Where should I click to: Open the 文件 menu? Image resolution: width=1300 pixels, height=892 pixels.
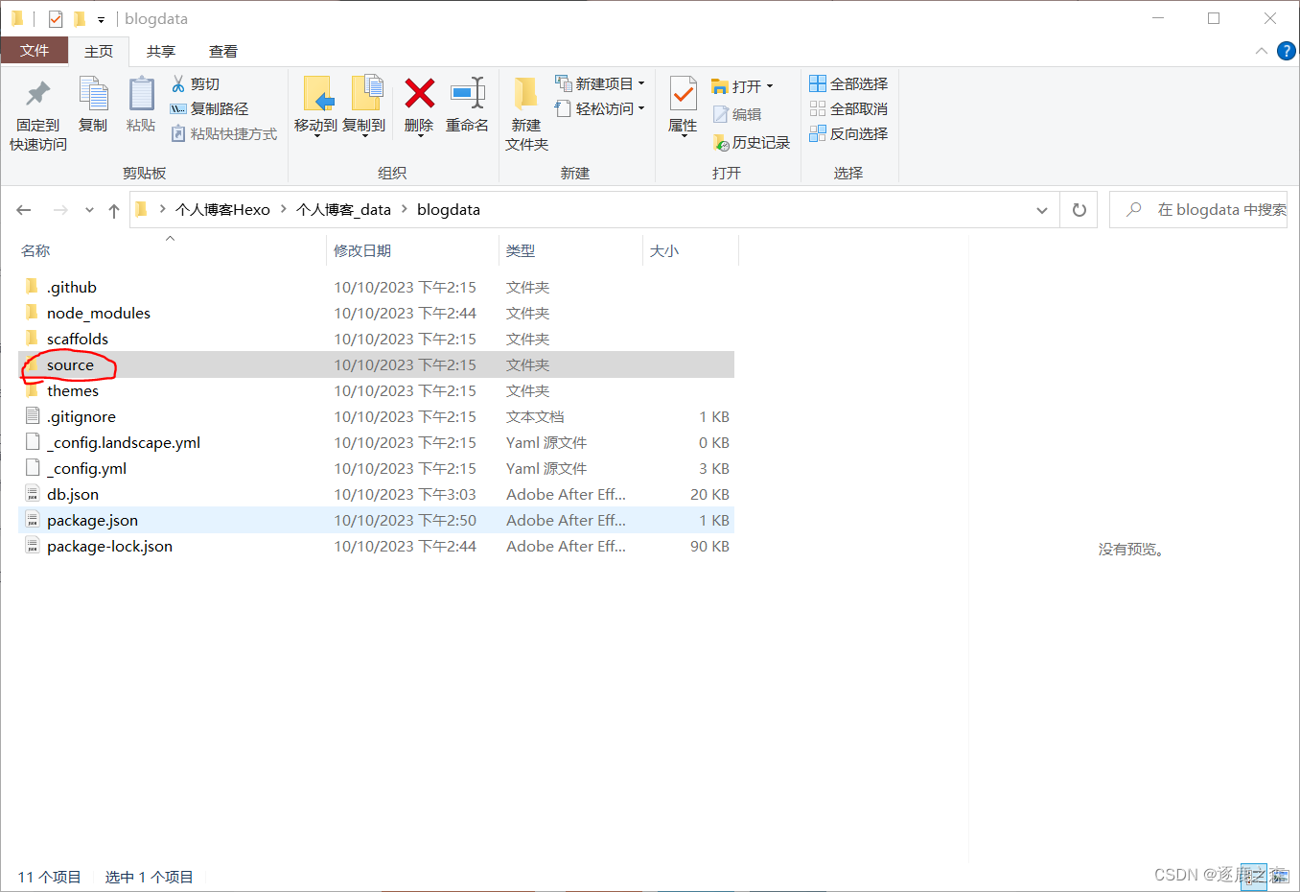tap(35, 51)
